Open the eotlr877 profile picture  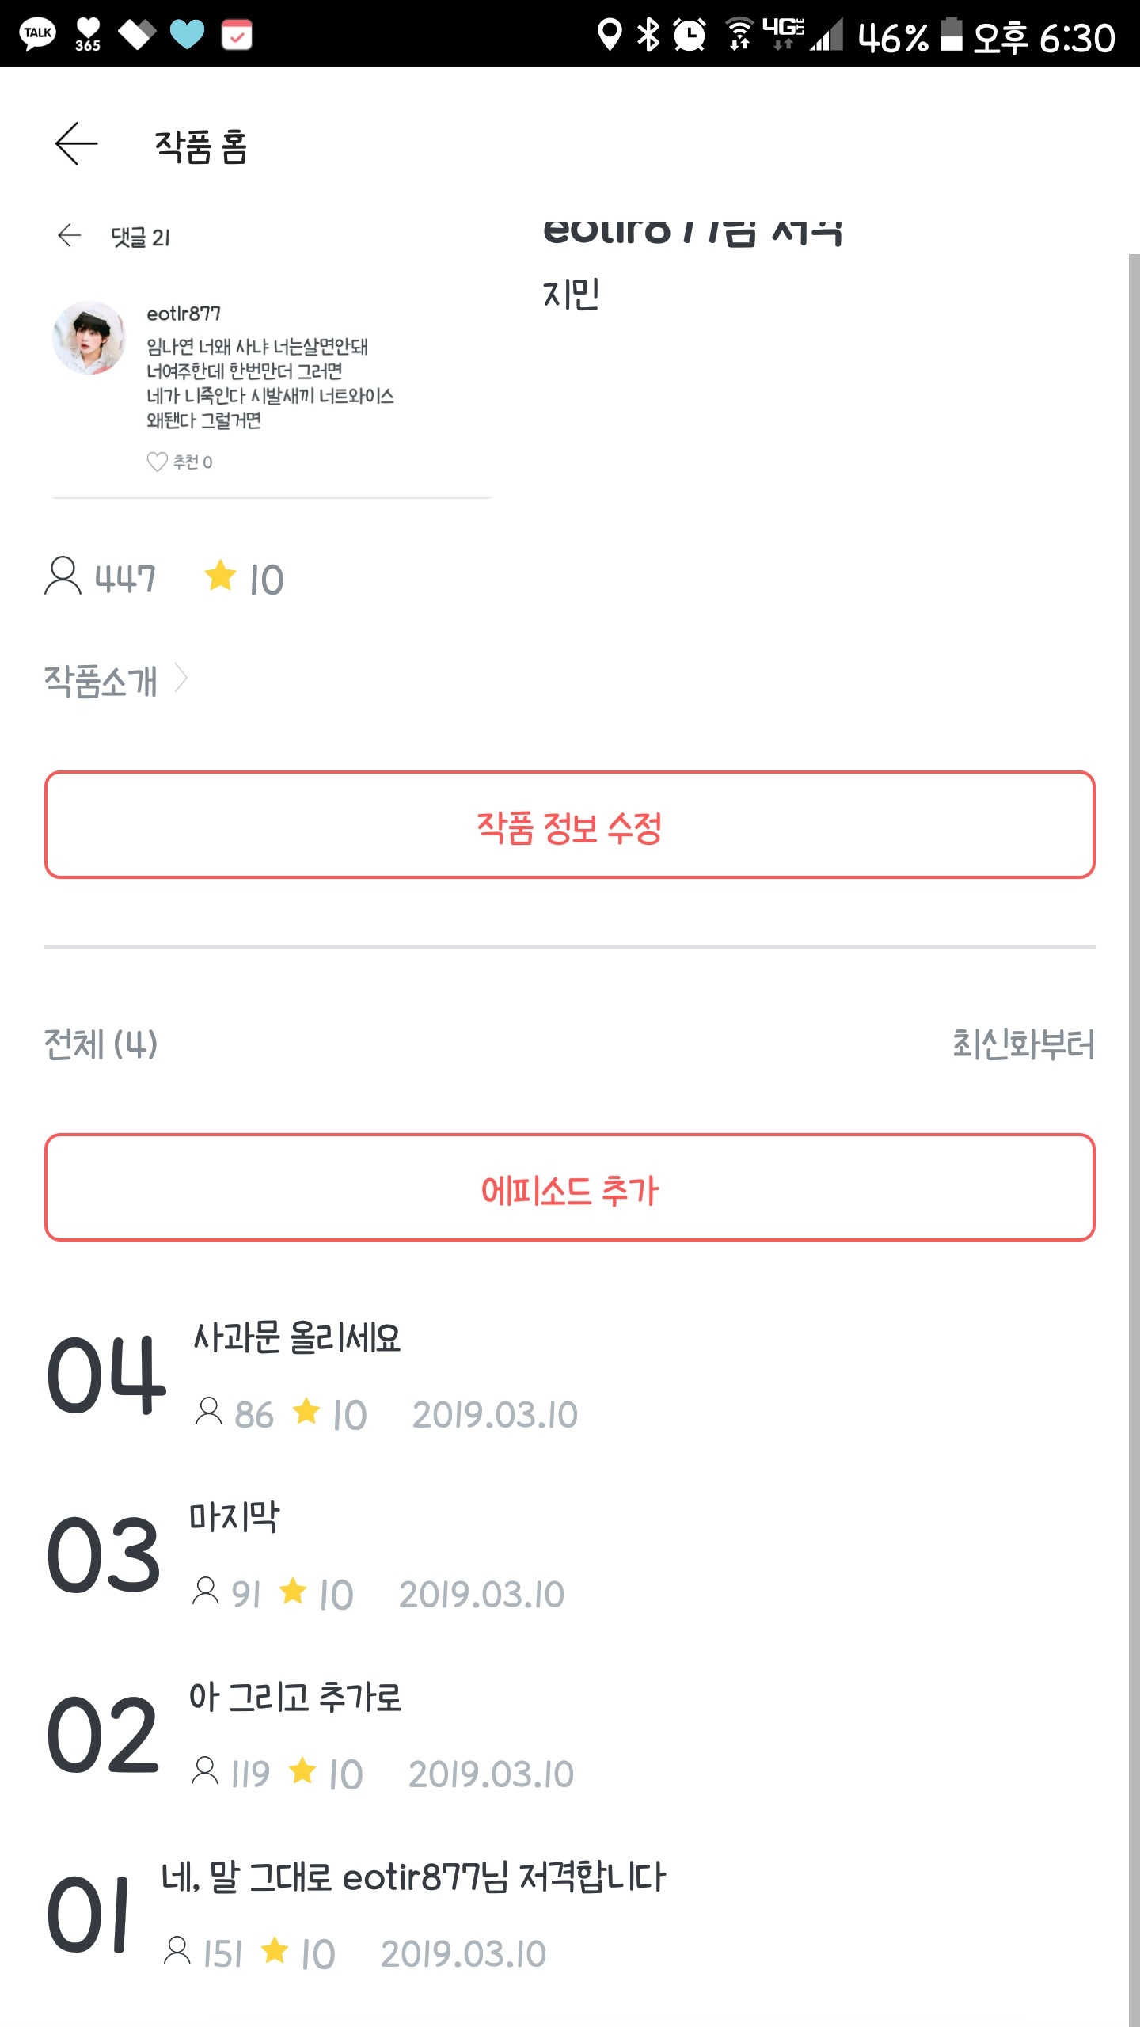coord(89,337)
